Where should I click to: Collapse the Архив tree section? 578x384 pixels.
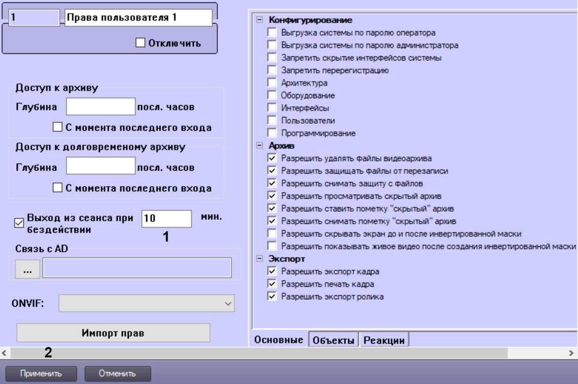259,146
